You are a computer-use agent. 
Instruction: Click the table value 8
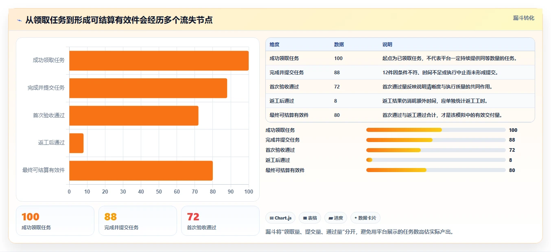pos(335,101)
